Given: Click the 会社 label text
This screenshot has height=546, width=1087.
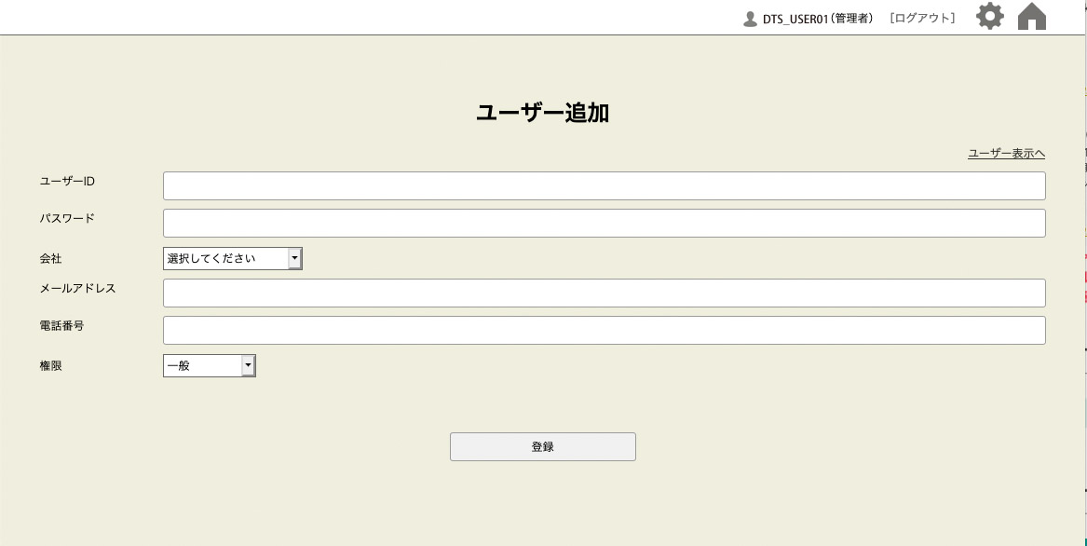Looking at the screenshot, I should (50, 258).
